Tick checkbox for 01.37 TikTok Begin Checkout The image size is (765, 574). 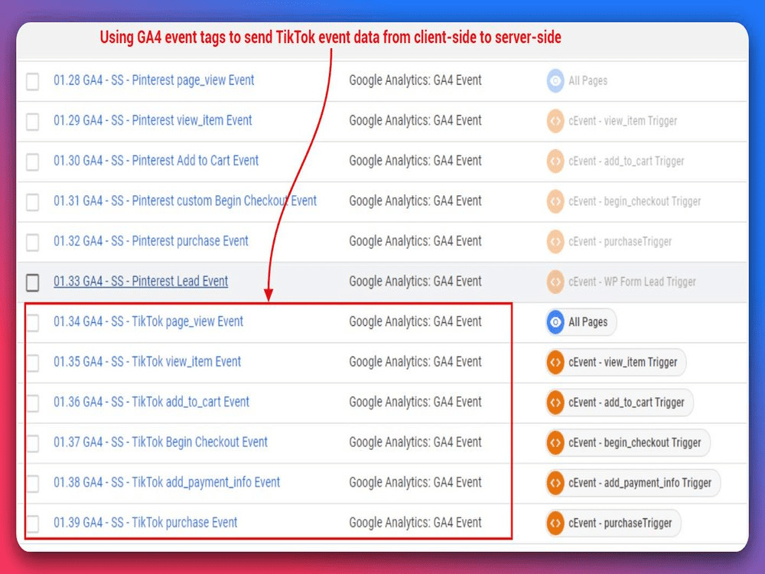point(33,443)
